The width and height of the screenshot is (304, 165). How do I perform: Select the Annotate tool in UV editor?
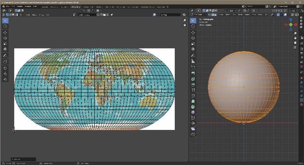point(5,56)
